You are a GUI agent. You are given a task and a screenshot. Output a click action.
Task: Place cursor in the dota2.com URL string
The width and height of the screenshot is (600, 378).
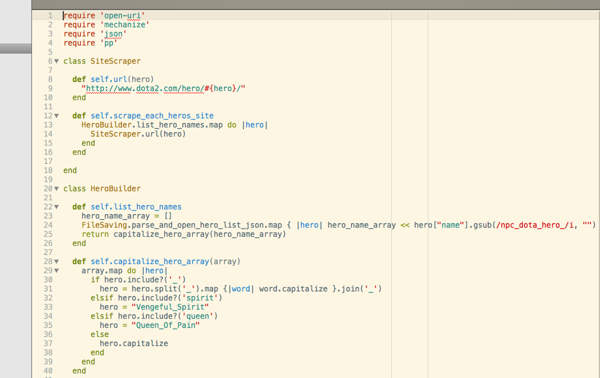[164, 89]
